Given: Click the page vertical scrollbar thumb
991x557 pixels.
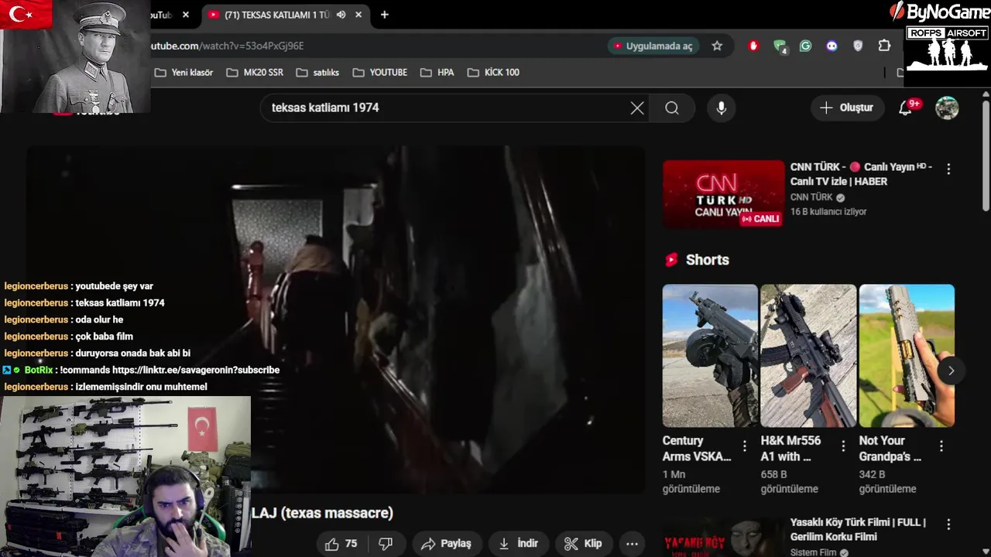Looking at the screenshot, I should coord(986,155).
